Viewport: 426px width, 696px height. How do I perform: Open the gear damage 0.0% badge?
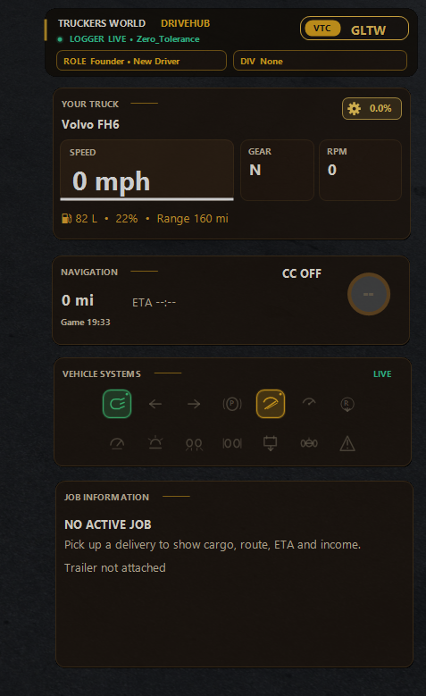[372, 109]
